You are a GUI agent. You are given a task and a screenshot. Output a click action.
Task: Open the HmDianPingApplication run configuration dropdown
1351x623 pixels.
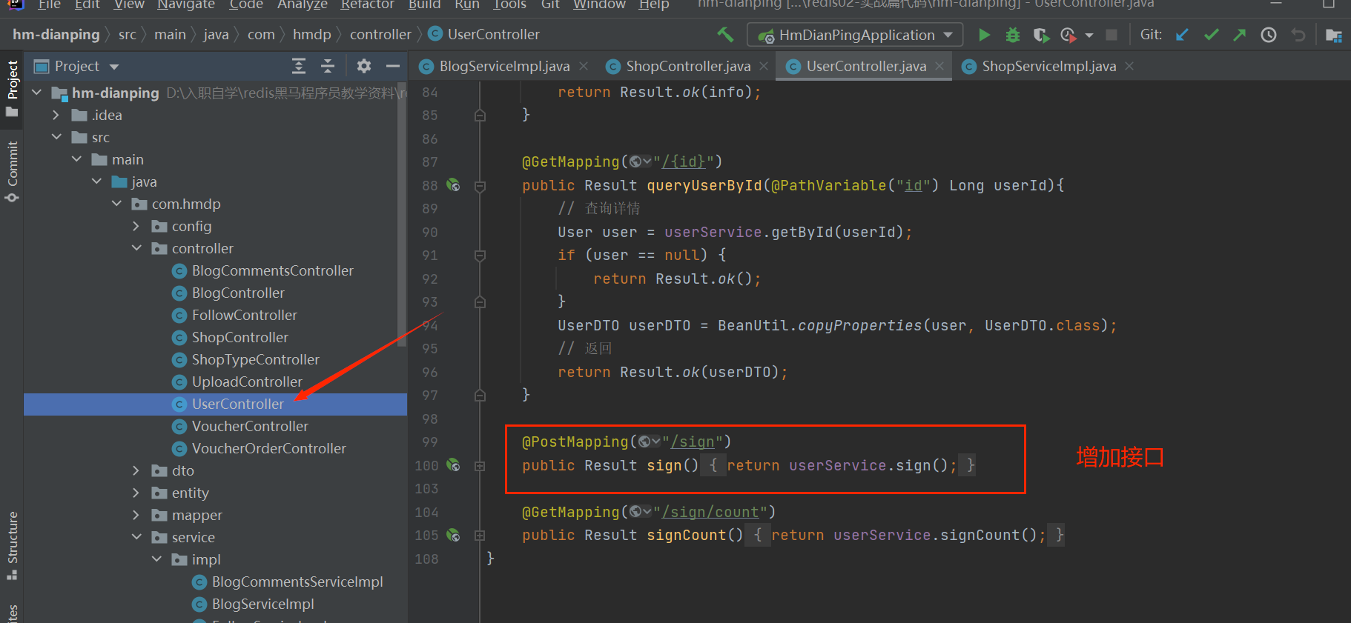[855, 35]
